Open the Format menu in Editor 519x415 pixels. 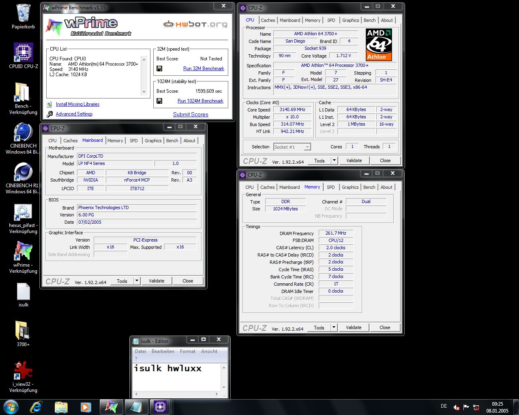coord(188,351)
